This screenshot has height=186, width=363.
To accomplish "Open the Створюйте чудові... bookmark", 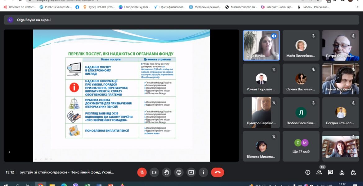I will tap(134, 7).
